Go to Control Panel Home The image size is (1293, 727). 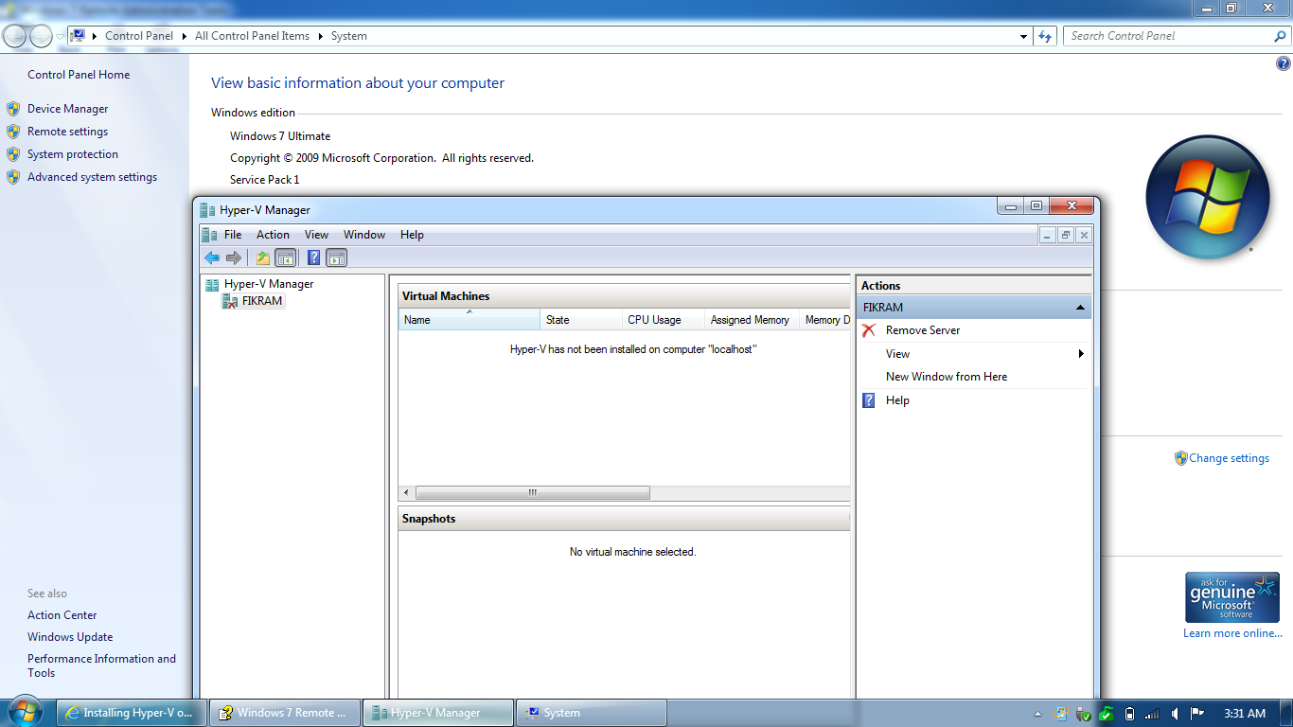79,75
